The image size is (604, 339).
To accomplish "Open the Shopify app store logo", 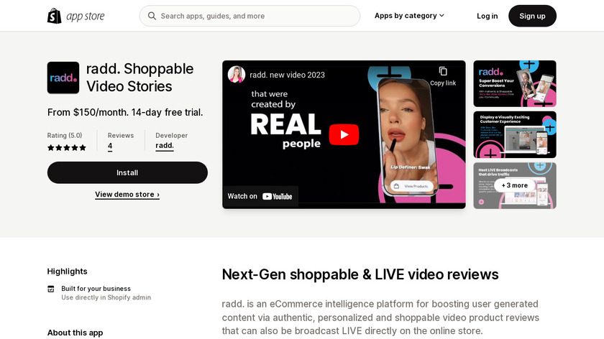I will pyautogui.click(x=76, y=17).
